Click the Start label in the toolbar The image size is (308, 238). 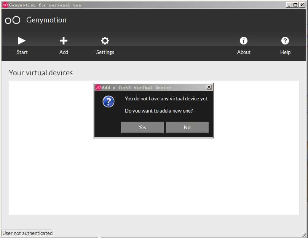pos(22,52)
